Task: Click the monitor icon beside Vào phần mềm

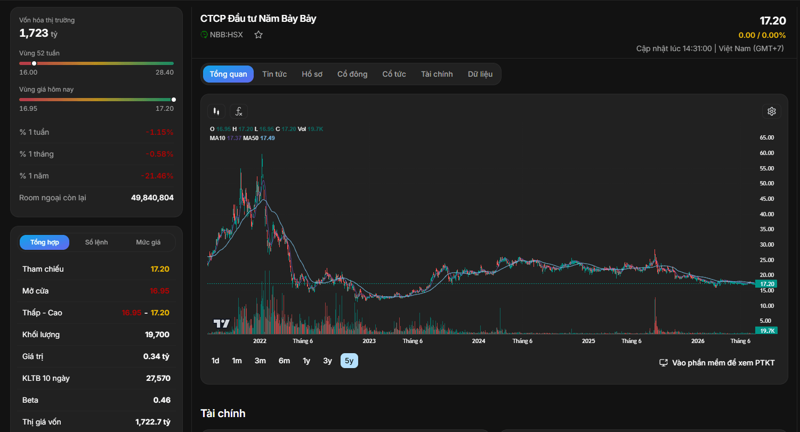Action: (x=664, y=363)
